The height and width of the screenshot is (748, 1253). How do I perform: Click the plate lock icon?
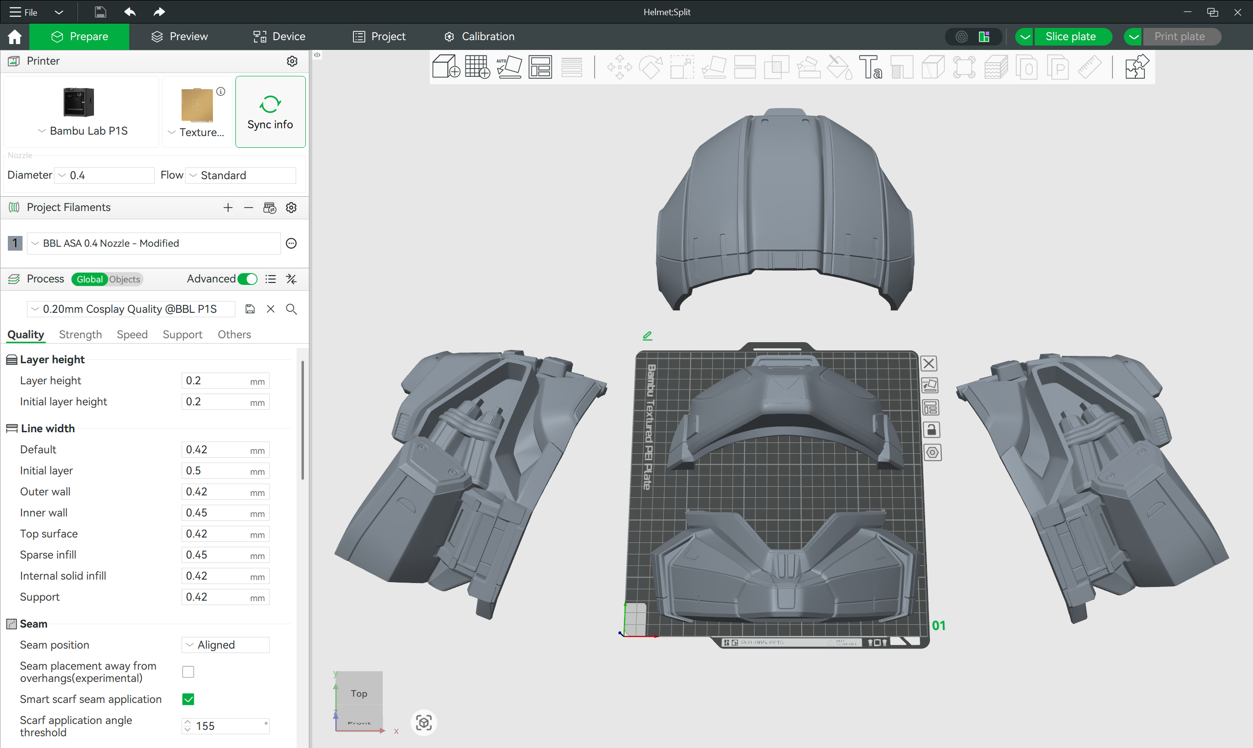[931, 430]
